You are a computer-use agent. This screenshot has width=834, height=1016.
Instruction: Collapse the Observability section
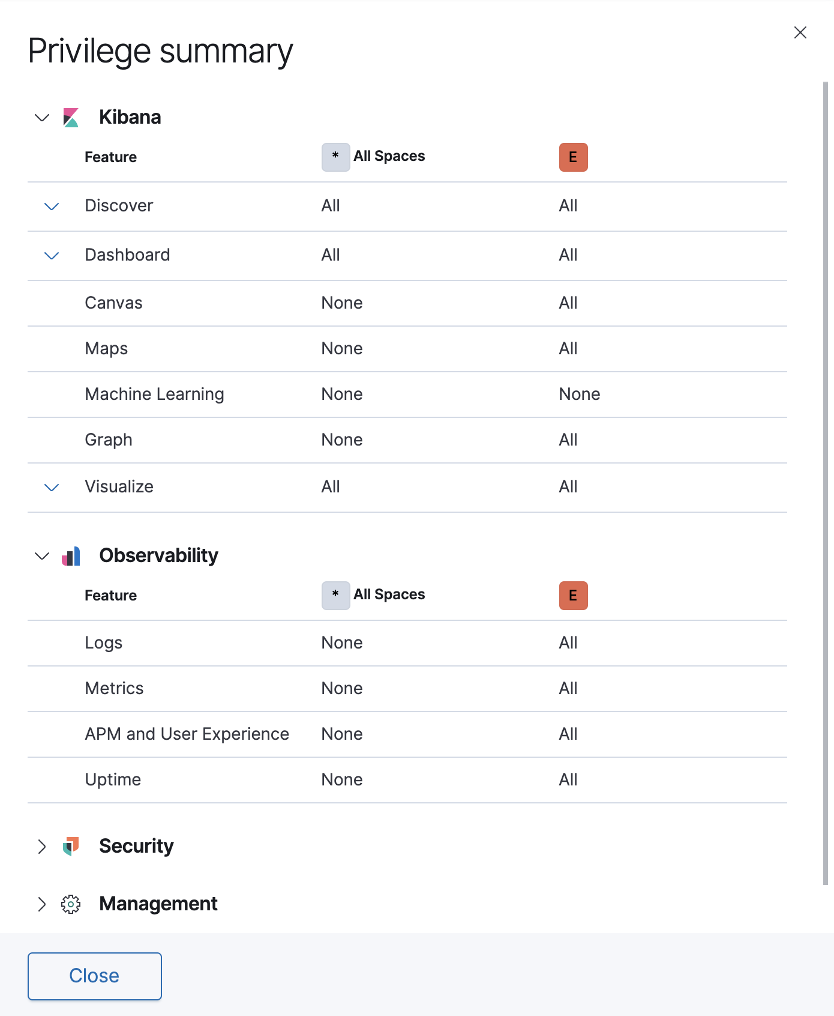pyautogui.click(x=42, y=556)
